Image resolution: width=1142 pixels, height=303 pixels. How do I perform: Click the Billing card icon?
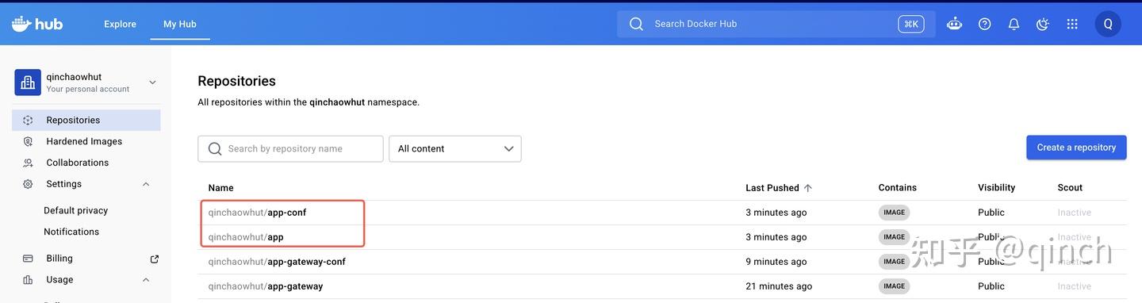point(28,259)
